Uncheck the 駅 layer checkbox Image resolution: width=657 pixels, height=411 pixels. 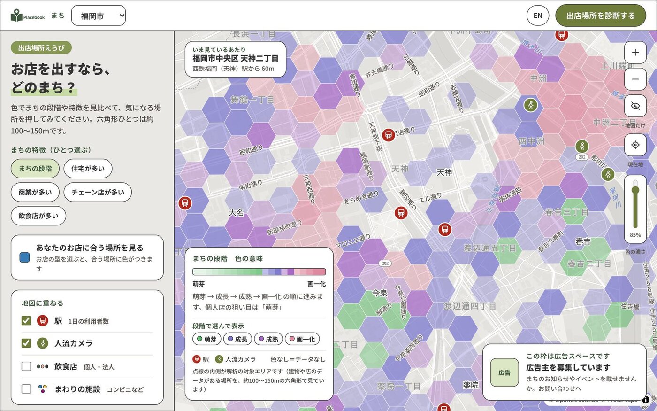pos(26,321)
